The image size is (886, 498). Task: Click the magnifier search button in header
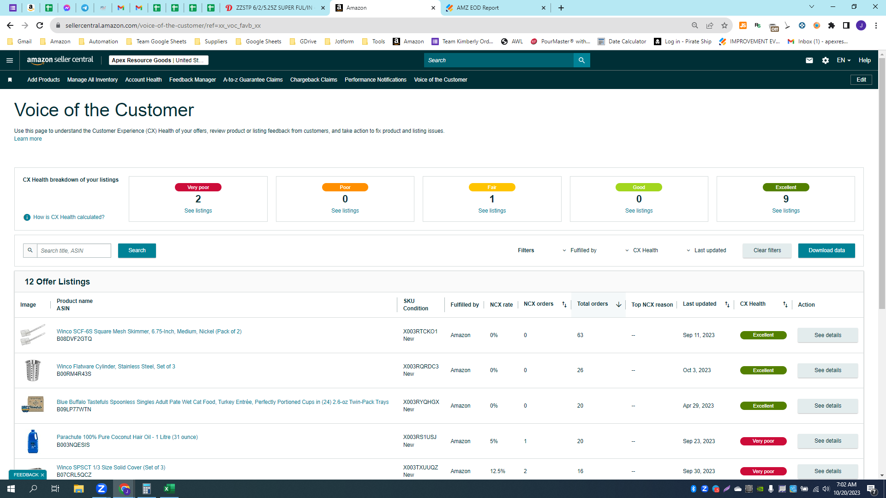tap(581, 60)
